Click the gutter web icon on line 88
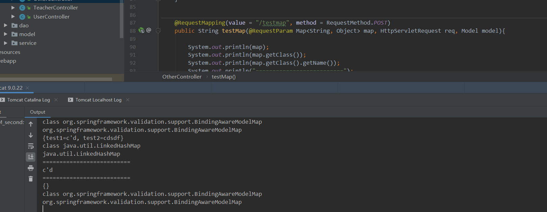The image size is (547, 212). click(141, 30)
